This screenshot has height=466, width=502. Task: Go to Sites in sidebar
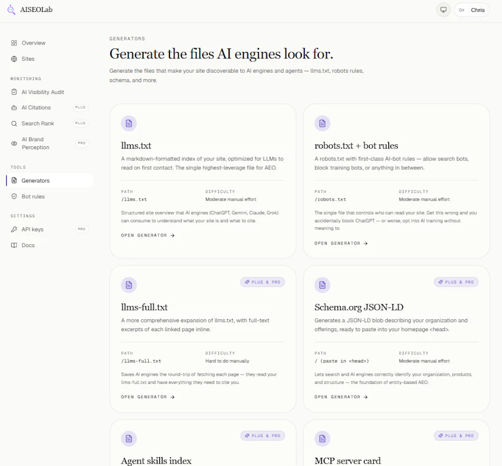(x=50, y=59)
